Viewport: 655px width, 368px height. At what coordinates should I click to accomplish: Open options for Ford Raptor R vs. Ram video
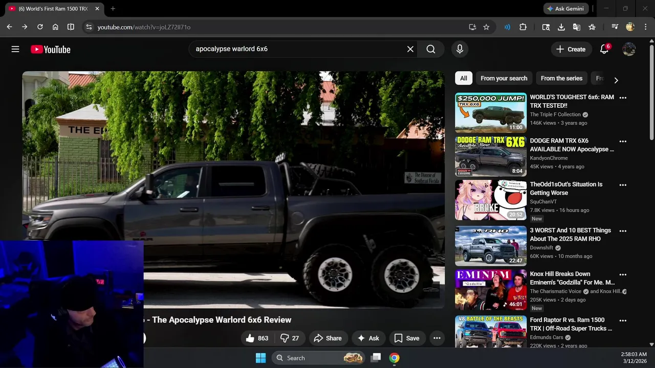point(623,320)
